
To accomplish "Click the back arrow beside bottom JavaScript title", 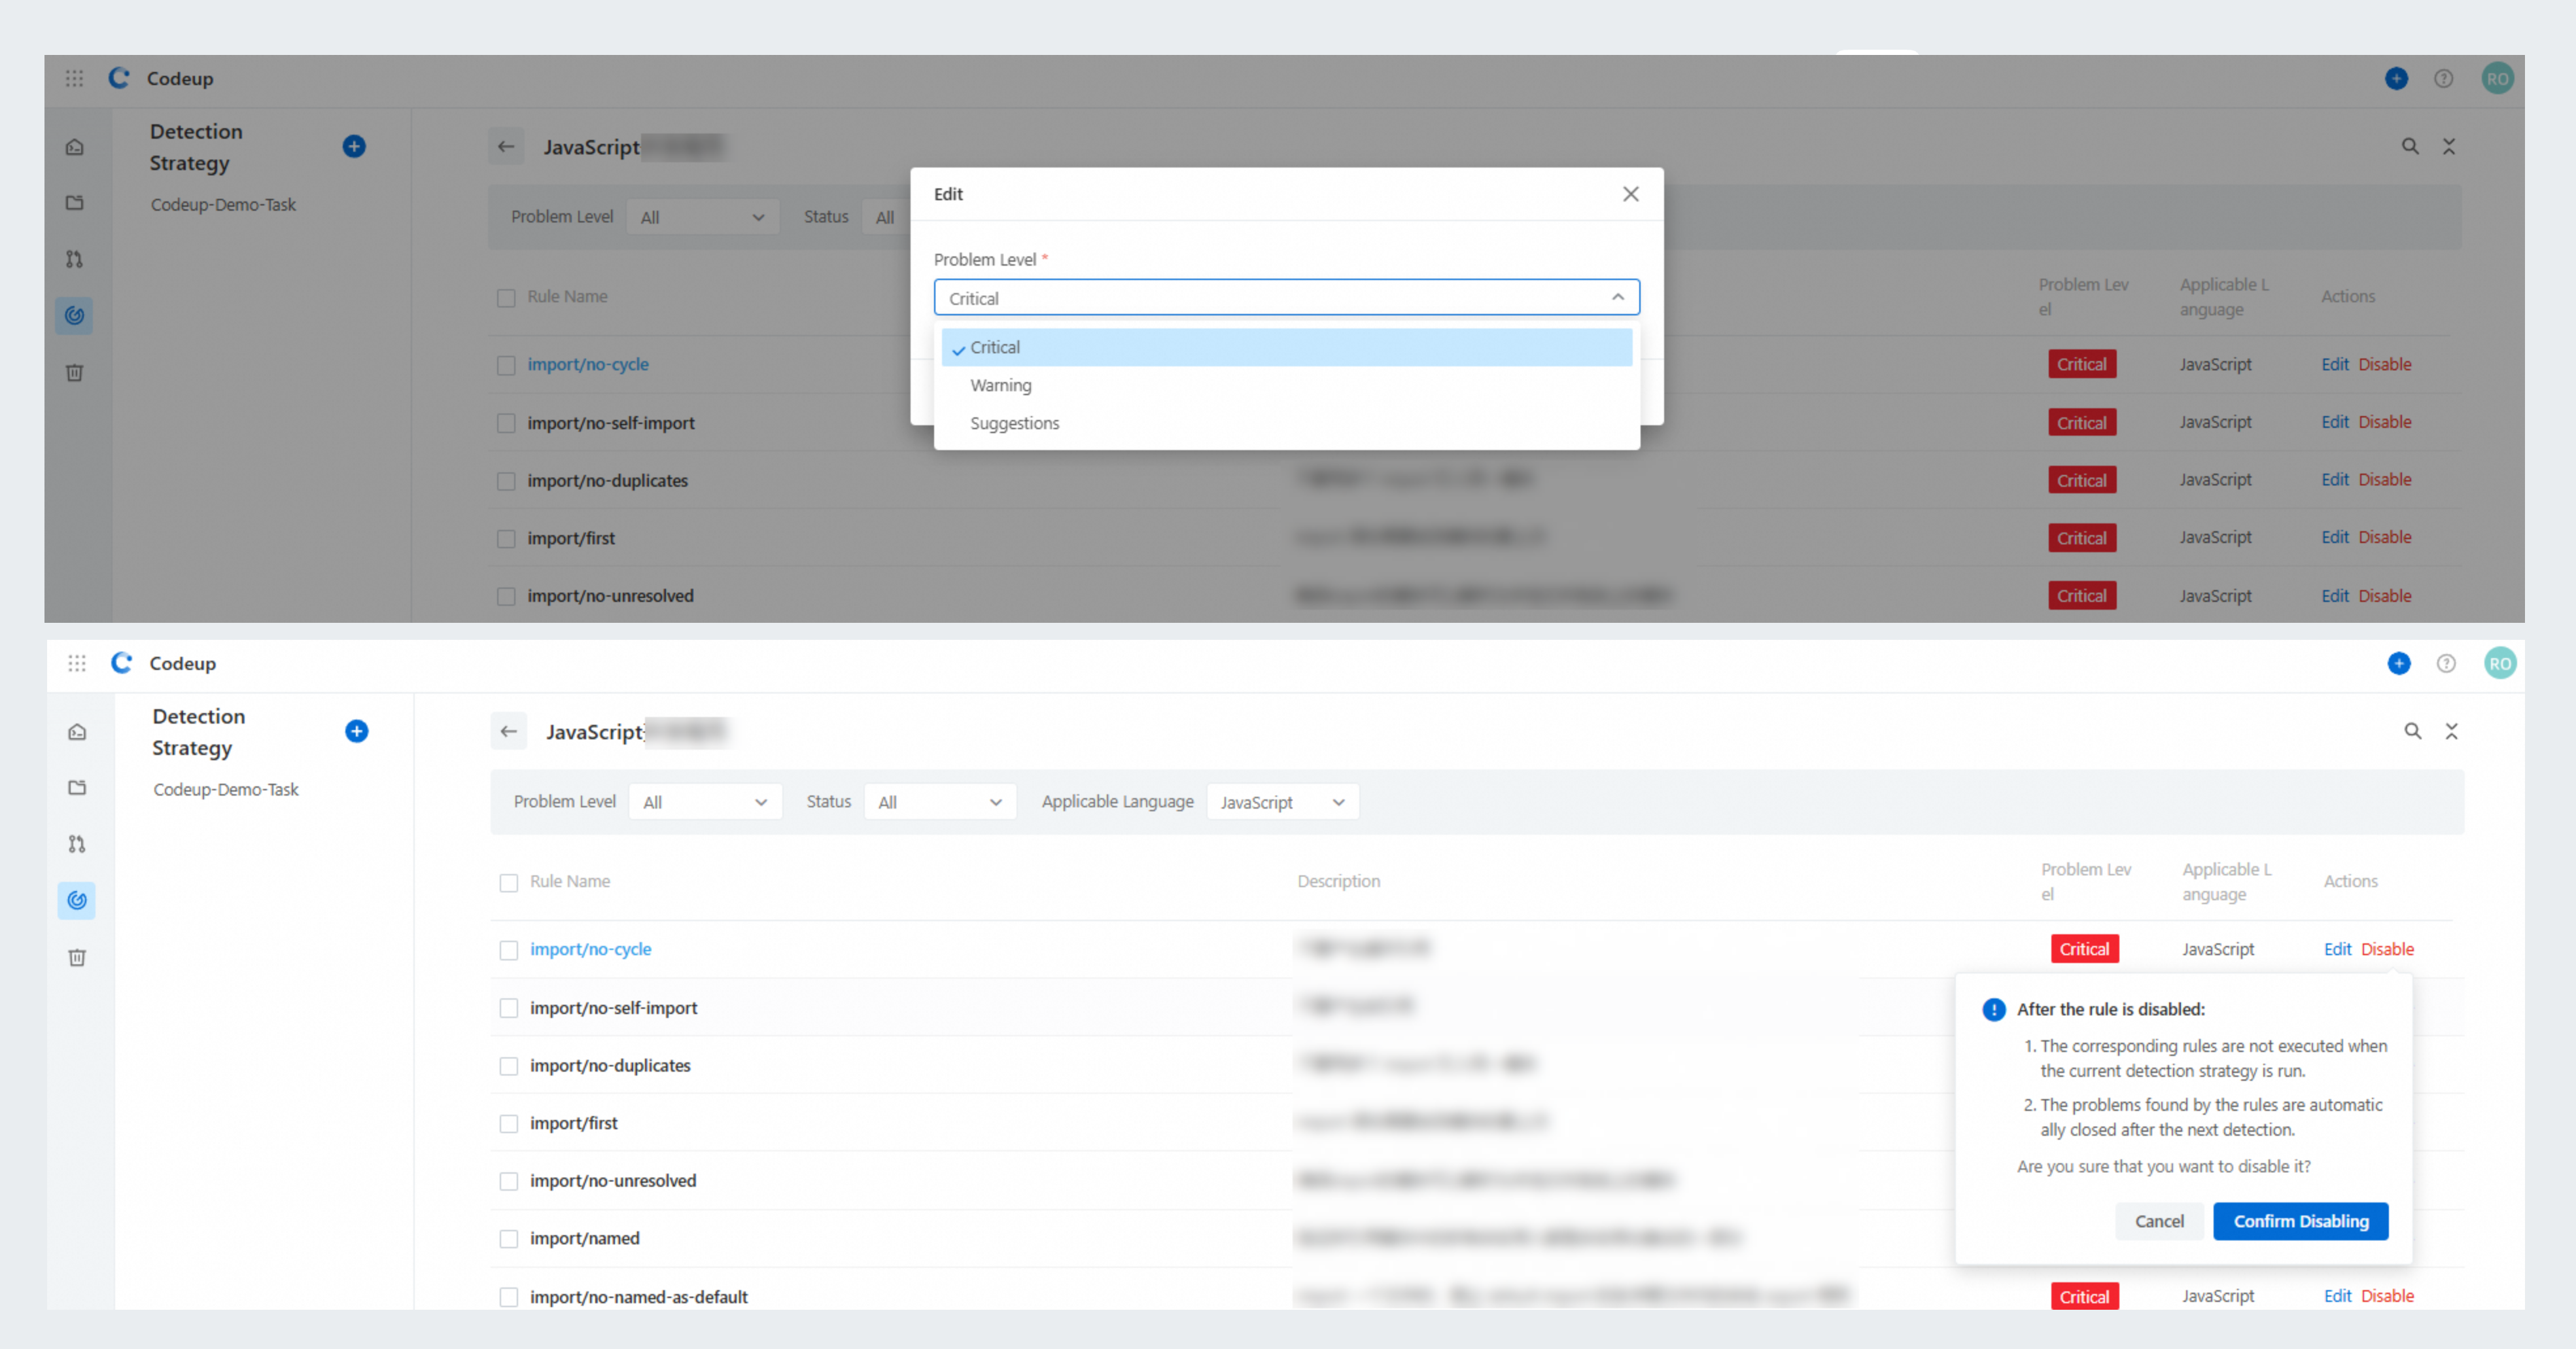I will (509, 731).
